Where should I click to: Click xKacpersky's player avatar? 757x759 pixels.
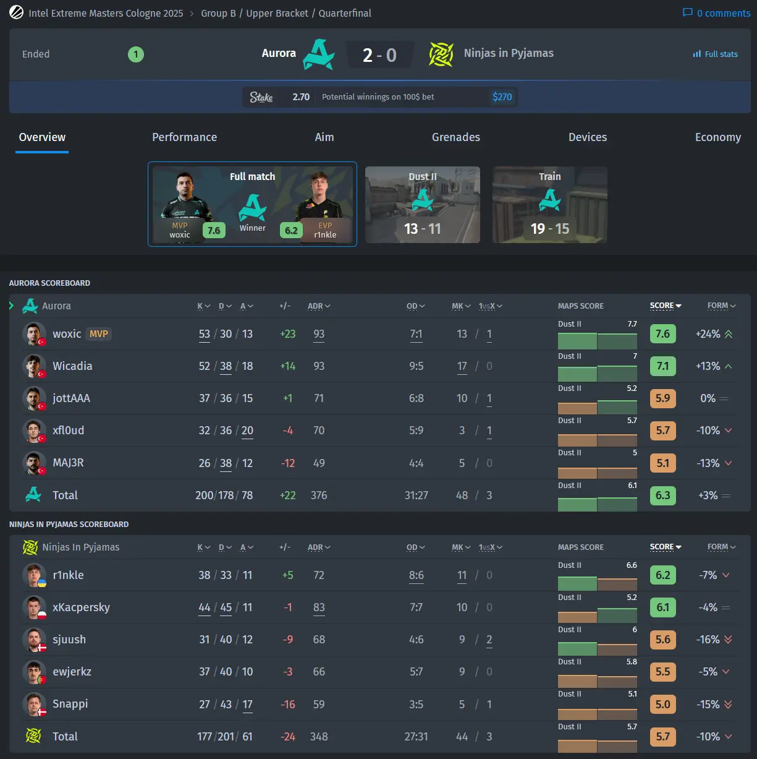coord(34,607)
